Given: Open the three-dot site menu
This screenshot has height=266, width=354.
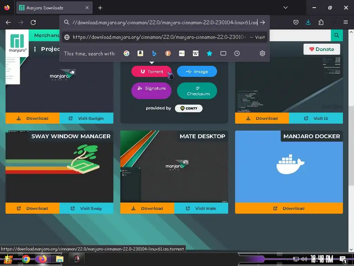Looking at the screenshot, I should (x=35, y=49).
